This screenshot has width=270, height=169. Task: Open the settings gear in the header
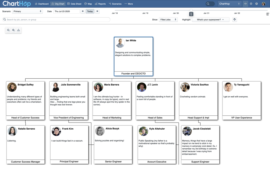tap(251, 4)
